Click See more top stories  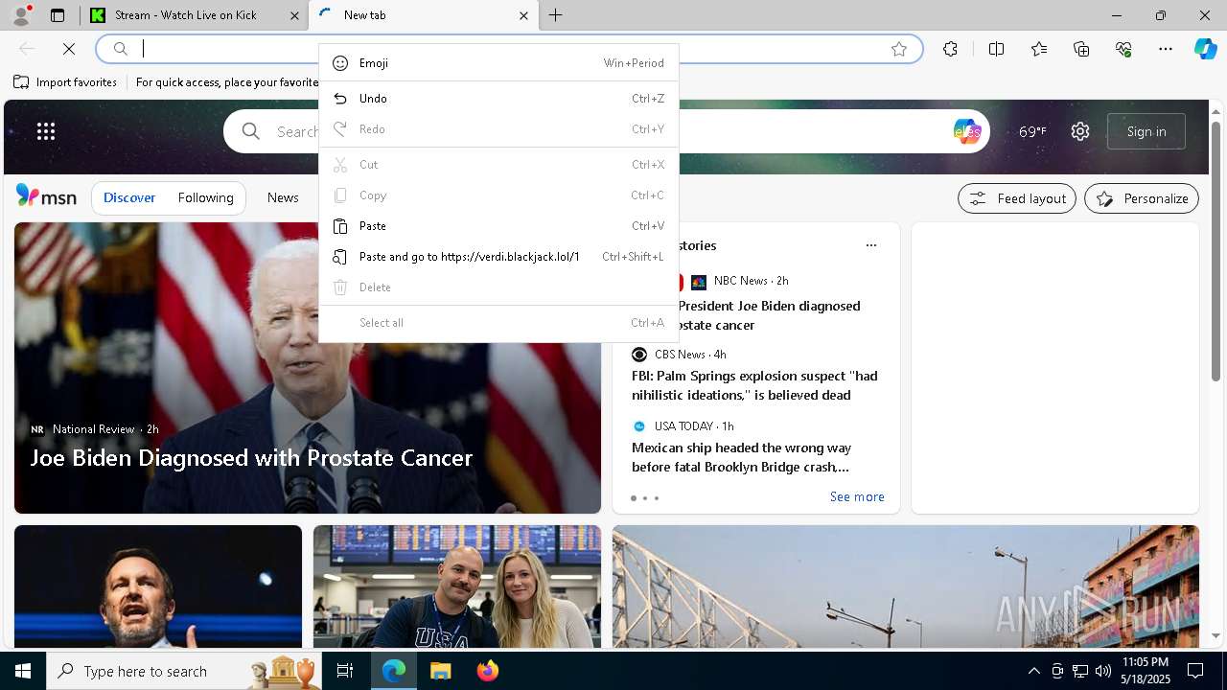point(857,496)
